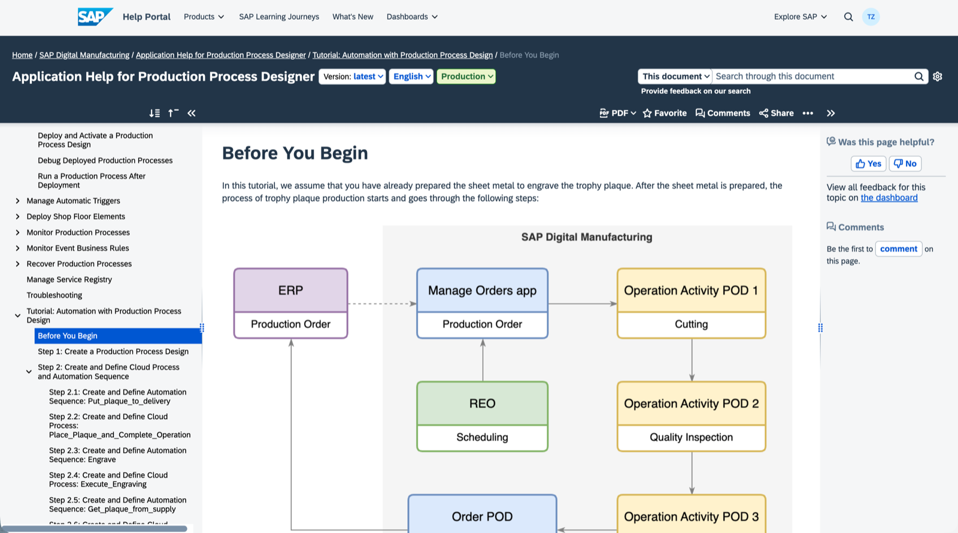Collapse the Step 2 tree node
The width and height of the screenshot is (958, 533).
(x=29, y=372)
